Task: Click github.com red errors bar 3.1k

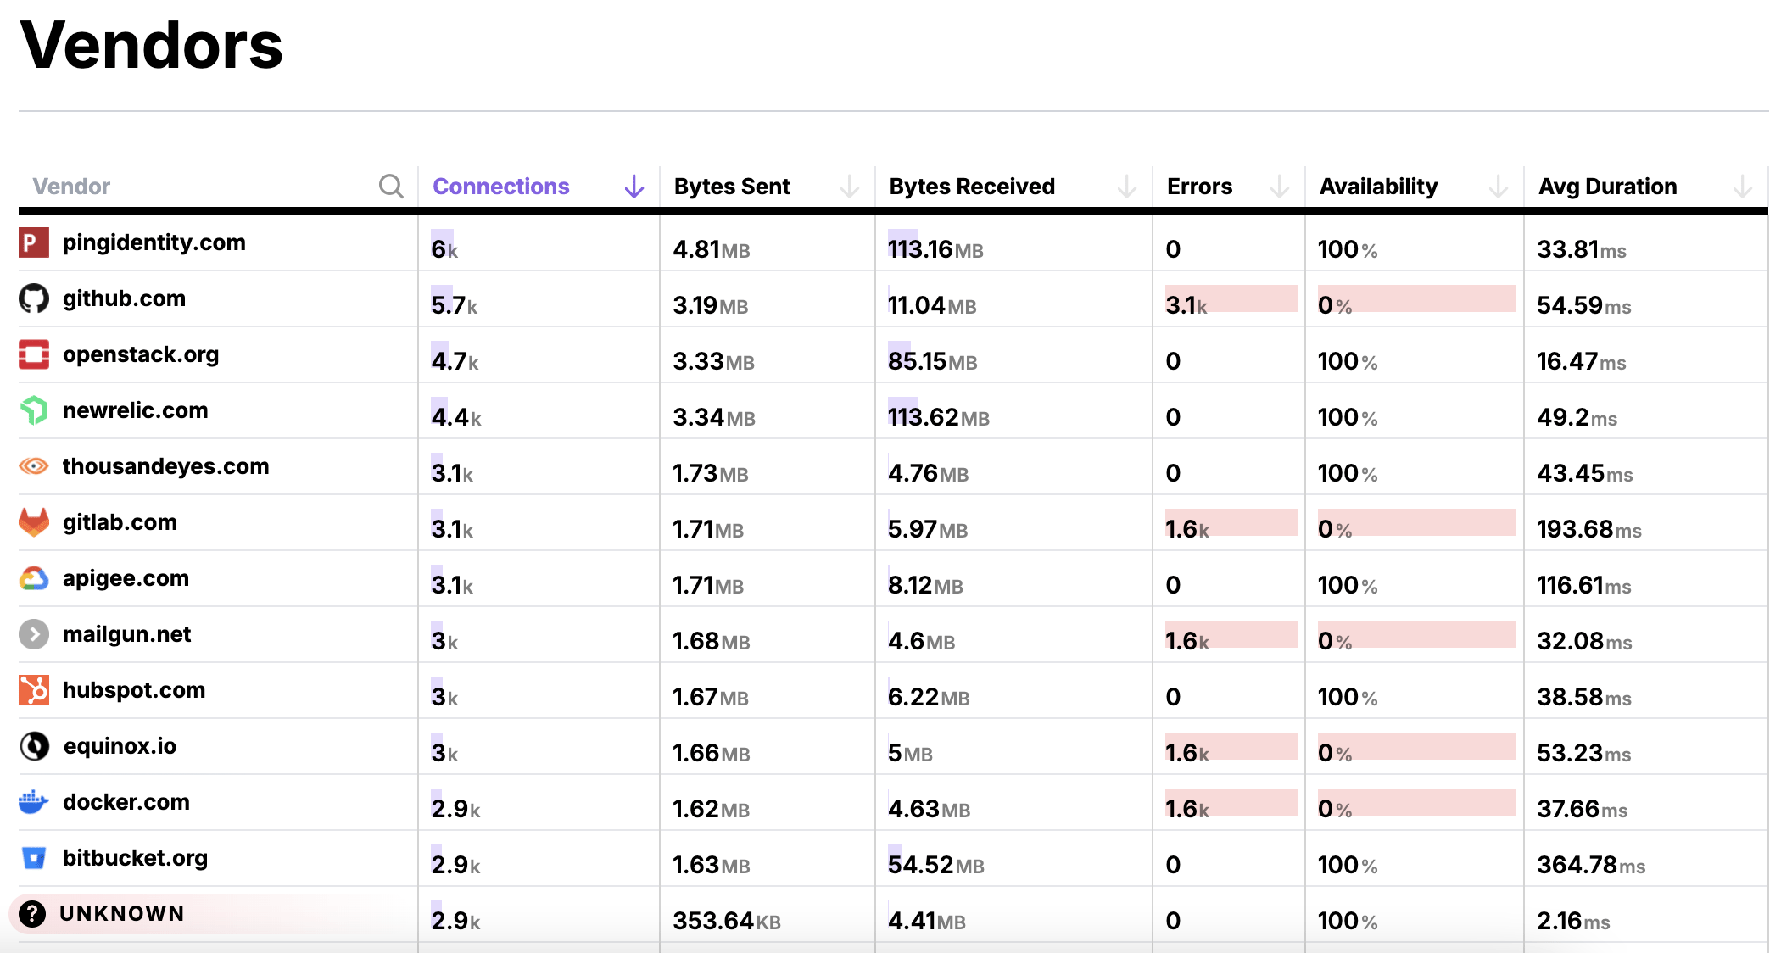Action: click(x=1230, y=299)
